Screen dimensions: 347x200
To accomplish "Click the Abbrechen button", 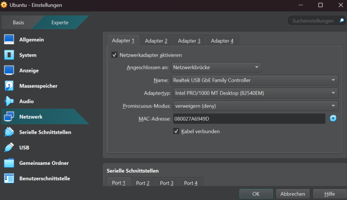I will pyautogui.click(x=292, y=194).
